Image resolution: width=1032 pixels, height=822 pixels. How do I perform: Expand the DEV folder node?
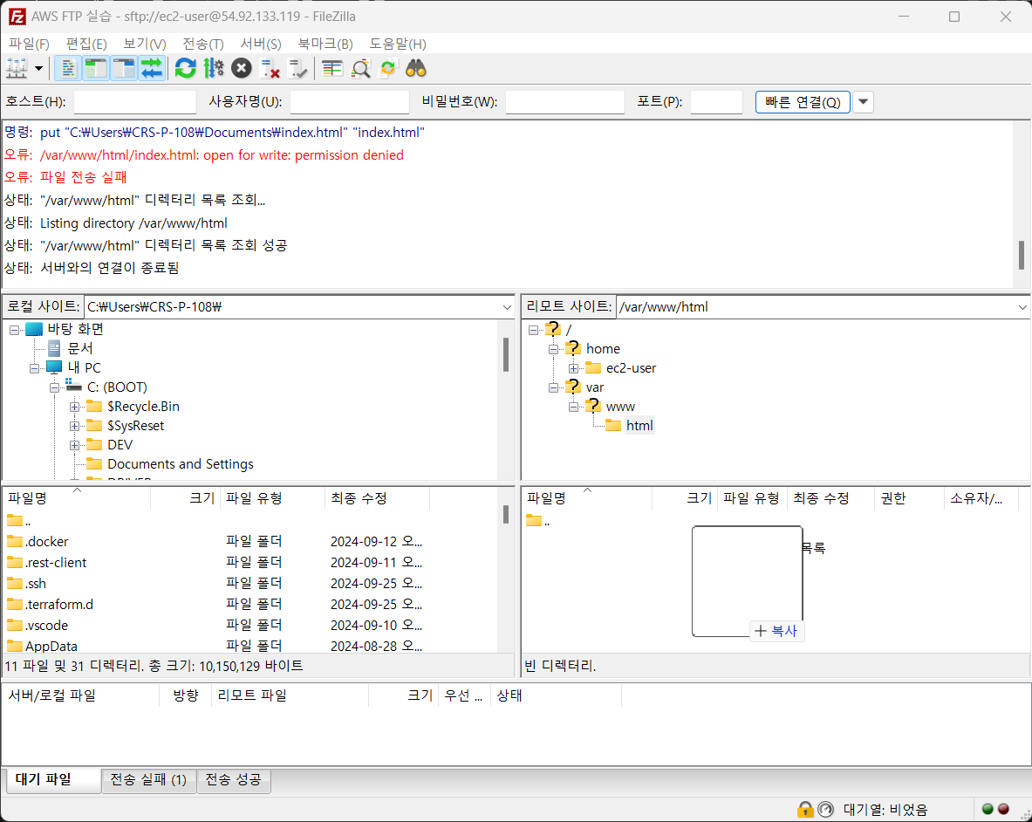[74, 446]
